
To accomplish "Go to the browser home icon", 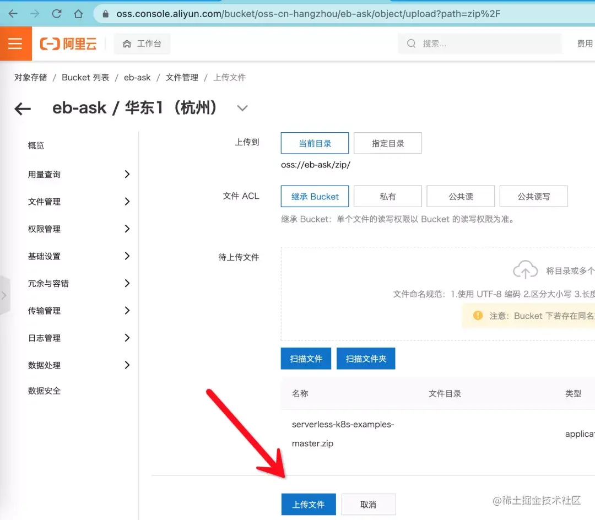I will [x=78, y=14].
